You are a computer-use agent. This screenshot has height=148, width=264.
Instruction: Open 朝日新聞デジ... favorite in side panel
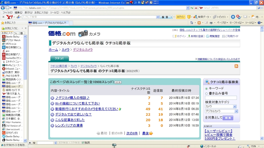[12, 54]
